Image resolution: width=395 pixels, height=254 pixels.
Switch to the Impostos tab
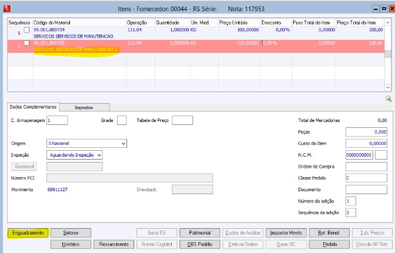(84, 107)
